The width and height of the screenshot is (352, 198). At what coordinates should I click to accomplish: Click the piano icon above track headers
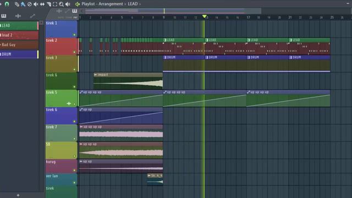pyautogui.click(x=75, y=11)
